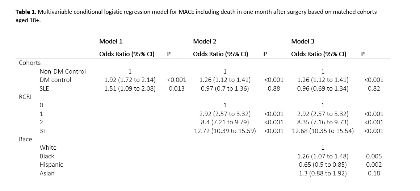Select the Model 2 column header
This screenshot has height=191, width=420.
click(205, 42)
